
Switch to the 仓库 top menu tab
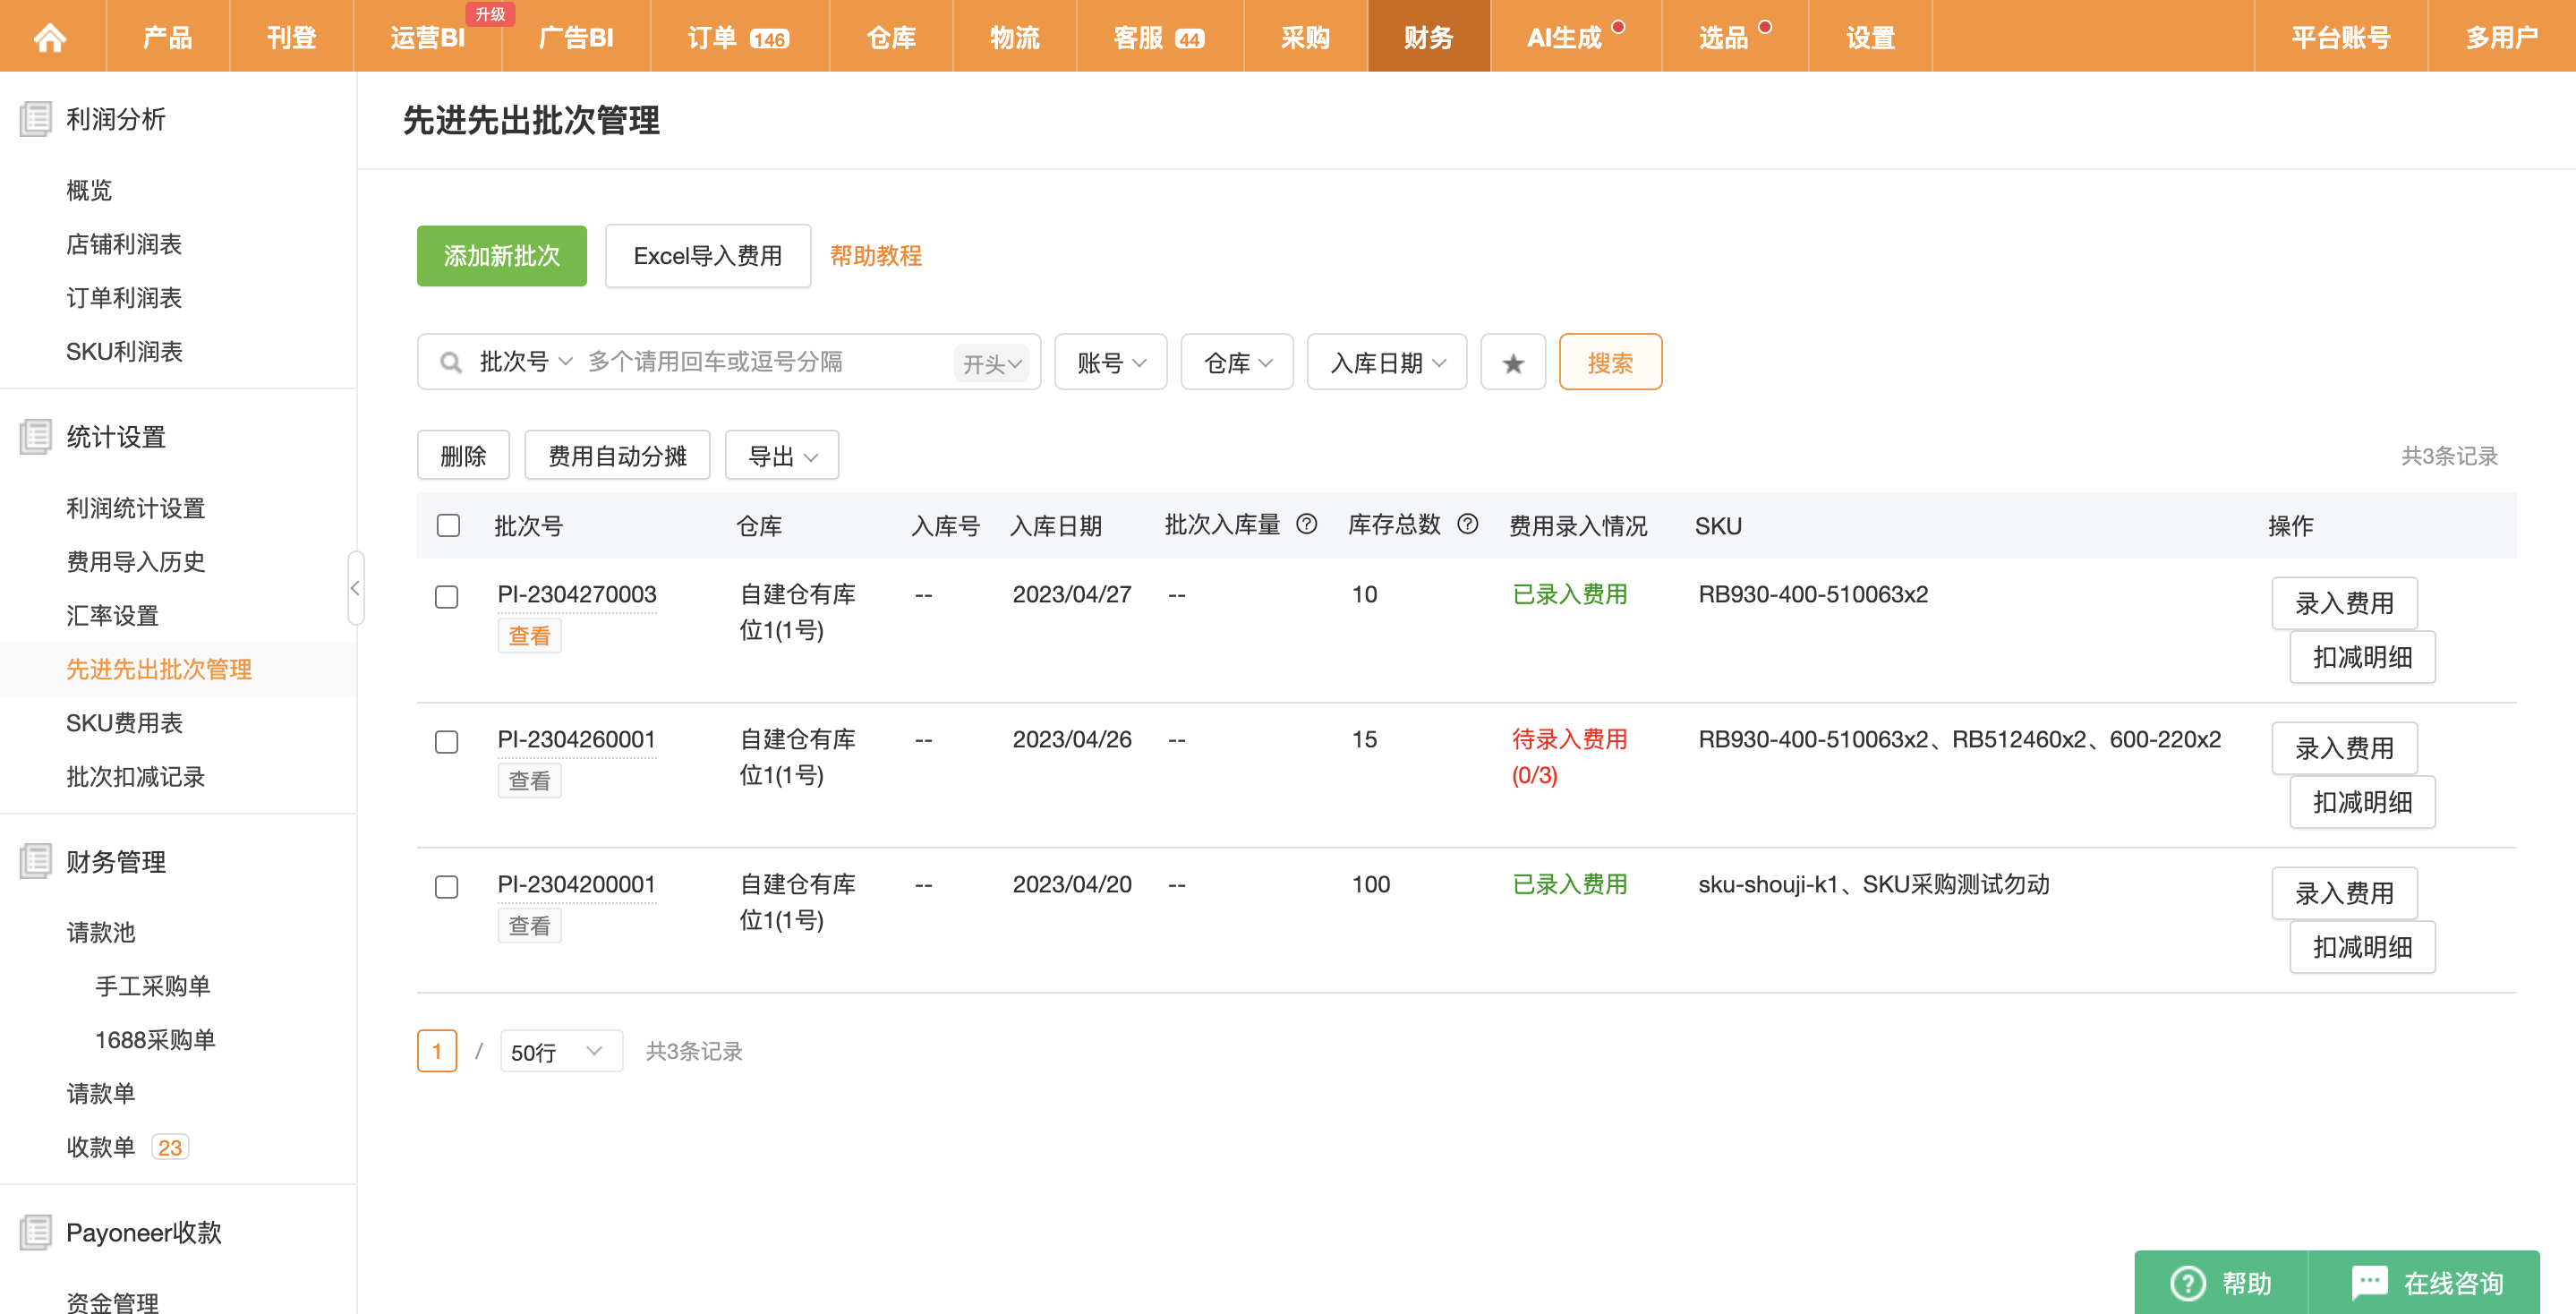[x=890, y=37]
